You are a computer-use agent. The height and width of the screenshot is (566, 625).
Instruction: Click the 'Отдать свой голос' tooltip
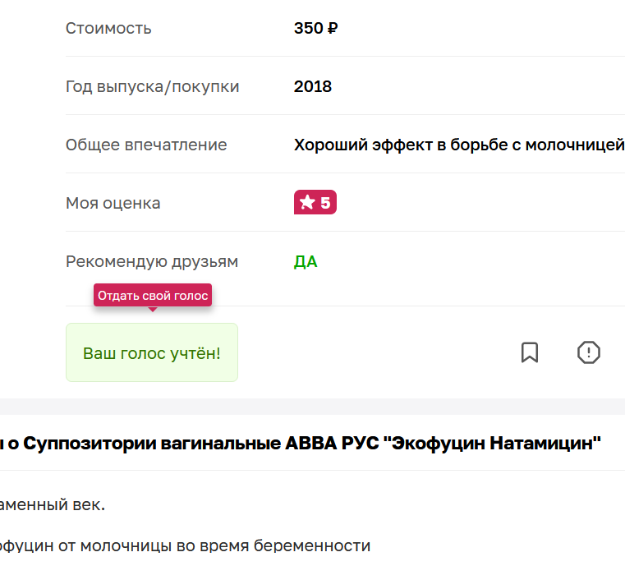click(x=153, y=296)
